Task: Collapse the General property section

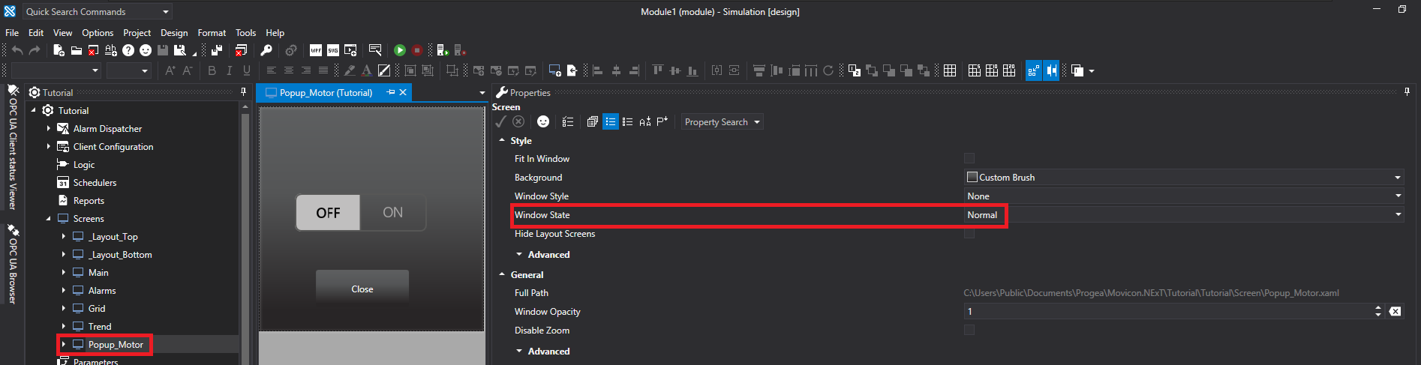Action: (x=502, y=274)
